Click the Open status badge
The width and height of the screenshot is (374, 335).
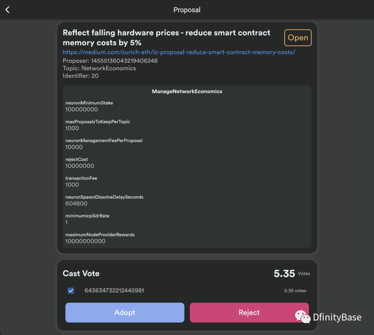[298, 38]
